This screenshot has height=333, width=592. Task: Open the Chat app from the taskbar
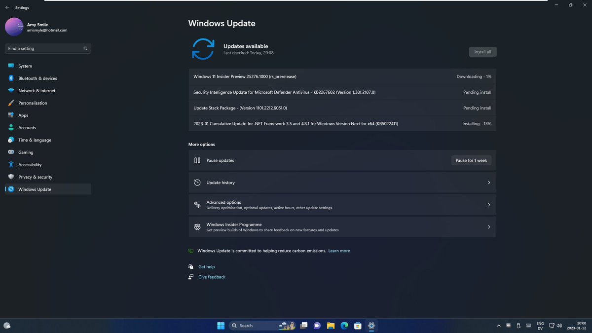(317, 326)
